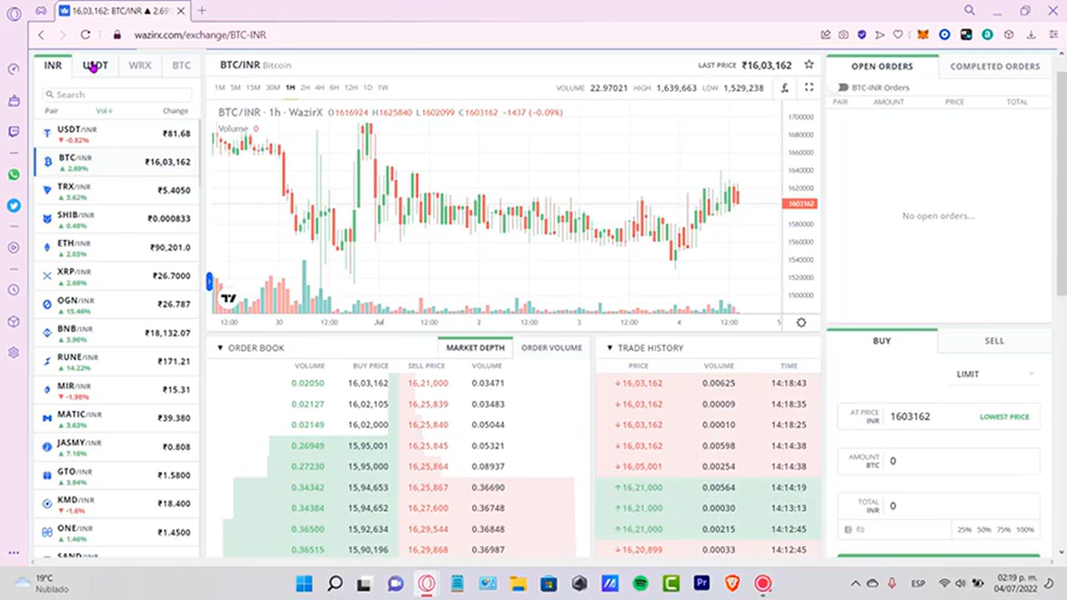
Task: Switch to BTC market tab
Action: click(181, 66)
